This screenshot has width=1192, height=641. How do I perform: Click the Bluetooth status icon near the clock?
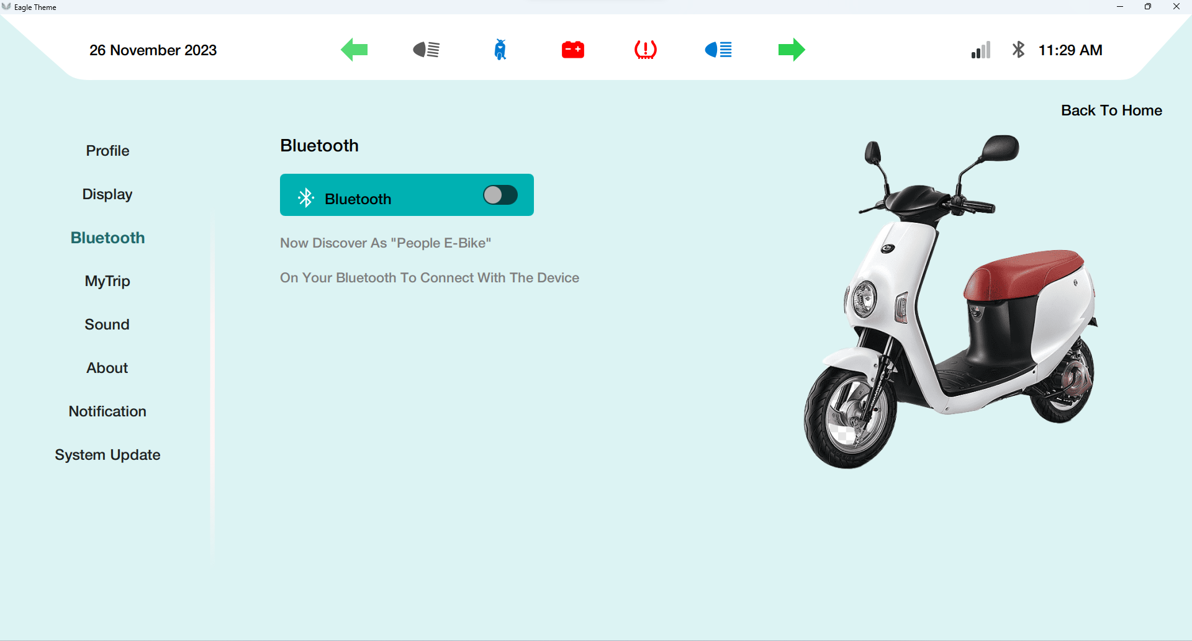coord(1019,50)
